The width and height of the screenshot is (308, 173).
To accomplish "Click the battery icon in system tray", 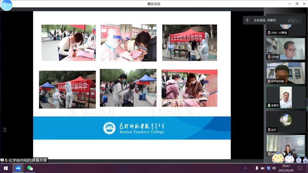I will [263, 168].
